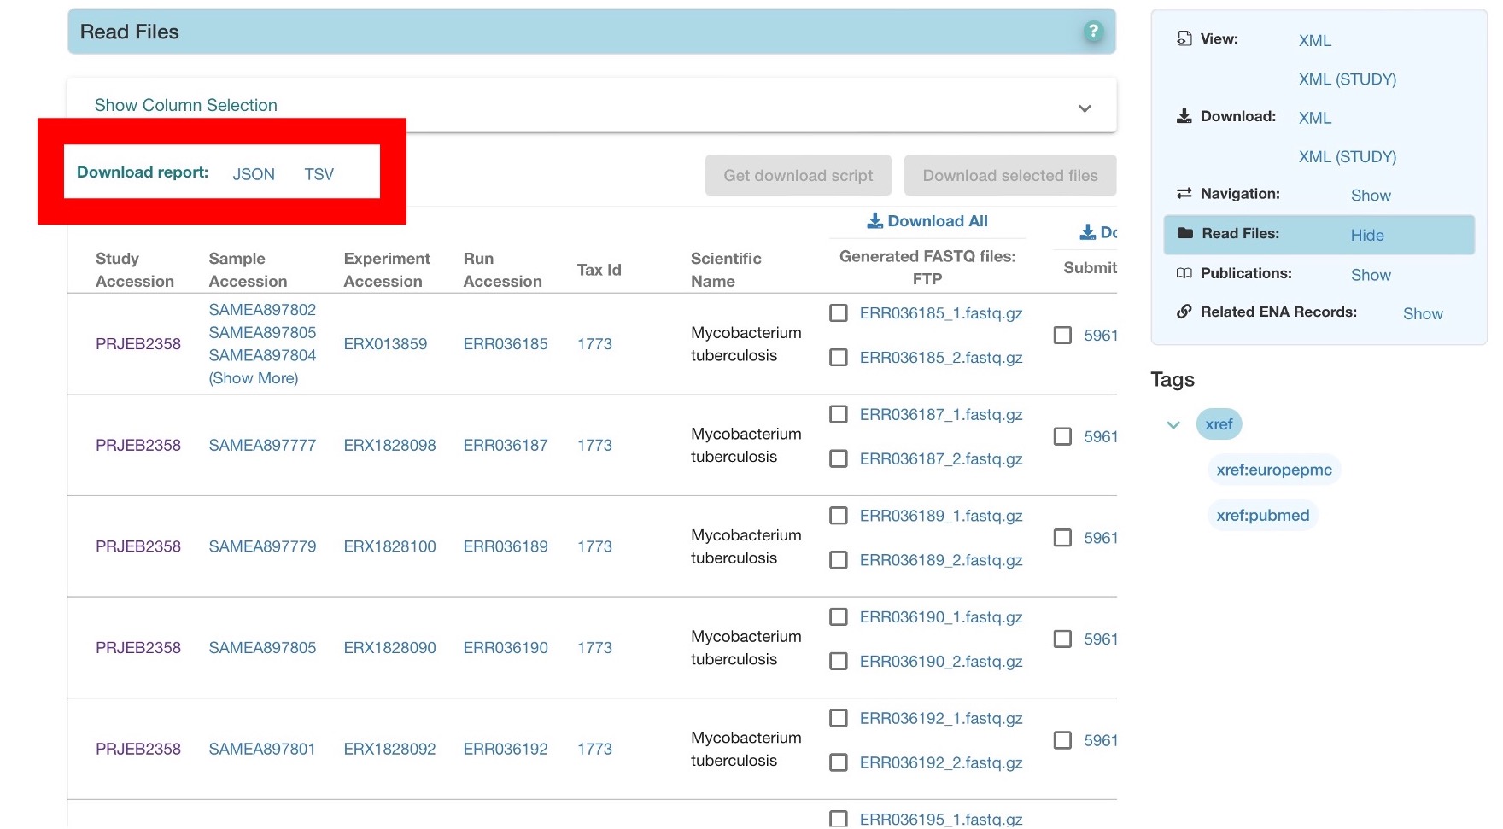The height and width of the screenshot is (829, 1503).
Task: Click the View document icon in sidebar
Action: 1184,38
